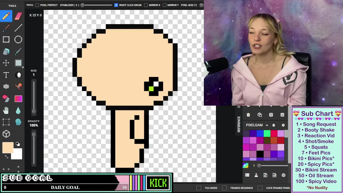Pick the Dither pattern tool

(x=6, y=87)
